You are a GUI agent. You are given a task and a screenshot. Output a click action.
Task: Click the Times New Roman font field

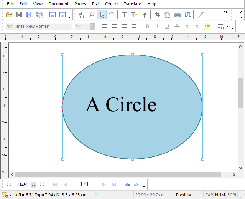coord(38,27)
